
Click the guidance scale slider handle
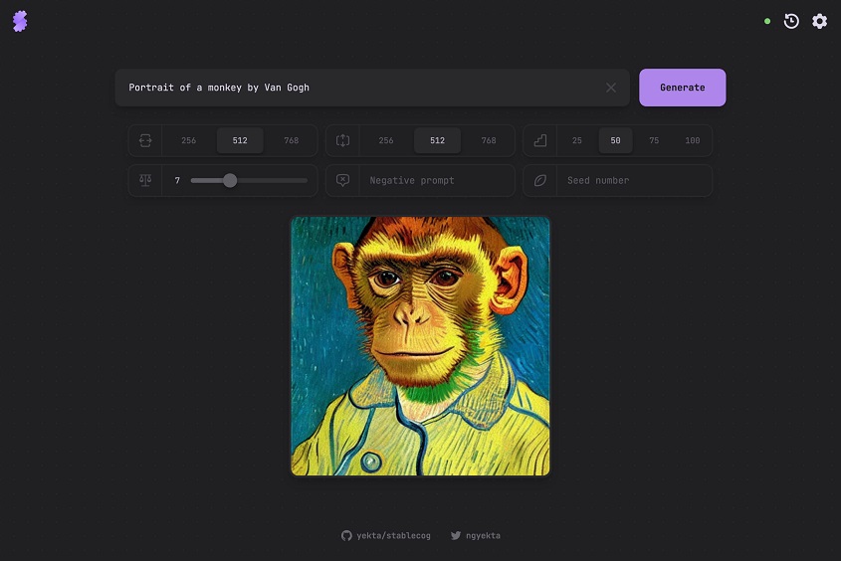tap(230, 181)
